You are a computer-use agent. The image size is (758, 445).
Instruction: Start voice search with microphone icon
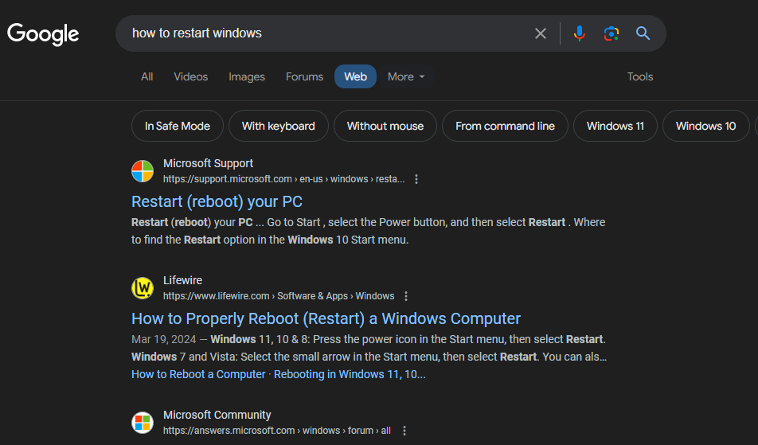coord(580,33)
